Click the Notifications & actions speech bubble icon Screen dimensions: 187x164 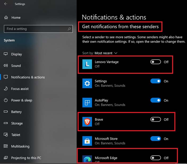click(6, 77)
